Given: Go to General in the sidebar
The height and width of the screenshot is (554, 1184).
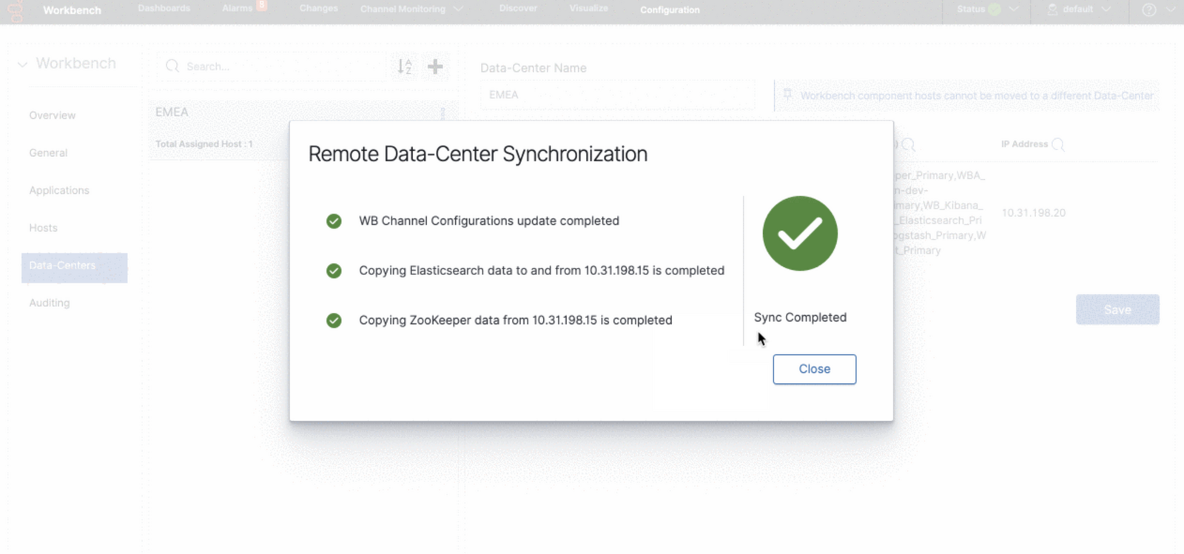Looking at the screenshot, I should tap(48, 153).
